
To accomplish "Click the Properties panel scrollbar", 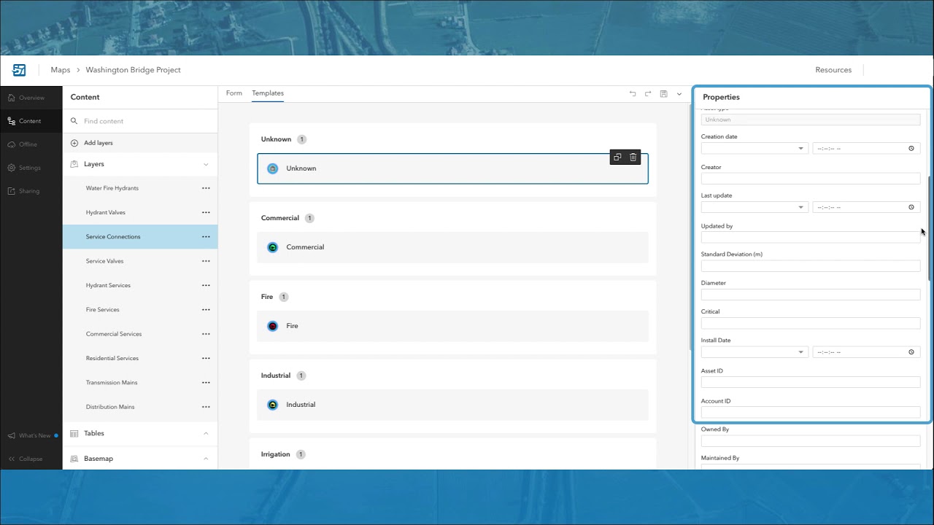I will (929, 229).
